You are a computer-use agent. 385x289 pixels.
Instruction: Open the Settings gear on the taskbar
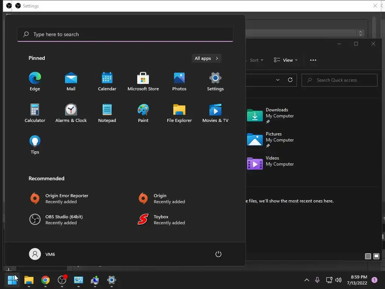point(111,280)
